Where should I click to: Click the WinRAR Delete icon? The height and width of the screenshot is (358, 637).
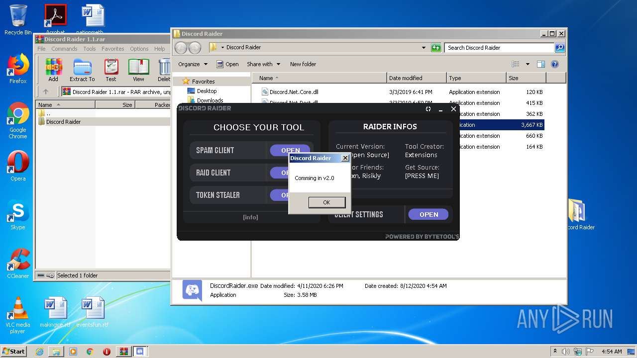tap(164, 70)
